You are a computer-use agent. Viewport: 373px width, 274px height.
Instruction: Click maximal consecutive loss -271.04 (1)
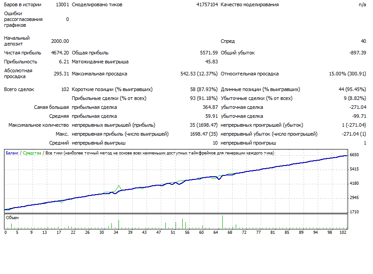click(354, 134)
